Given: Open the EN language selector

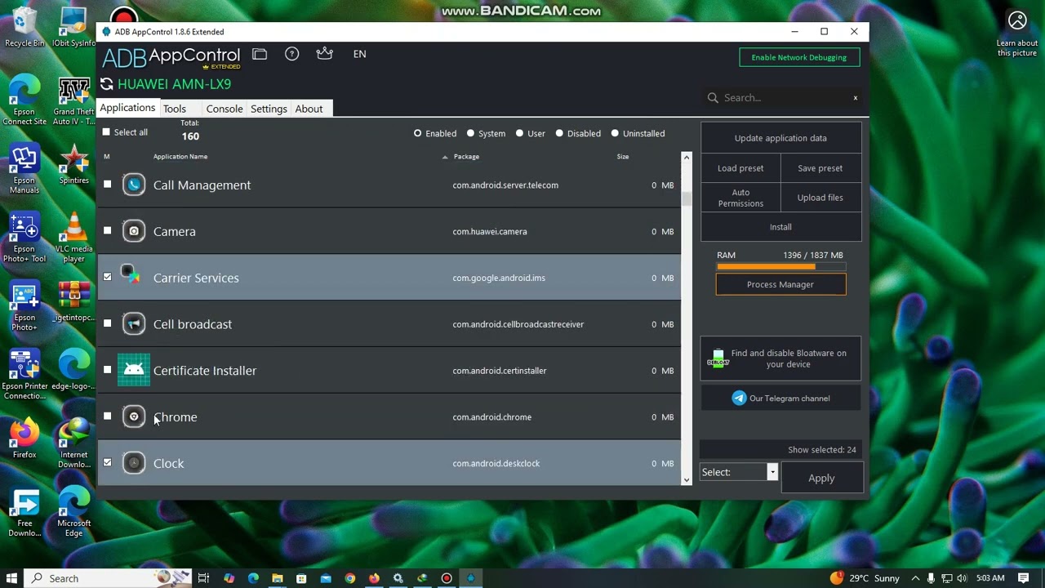Looking at the screenshot, I should (359, 54).
